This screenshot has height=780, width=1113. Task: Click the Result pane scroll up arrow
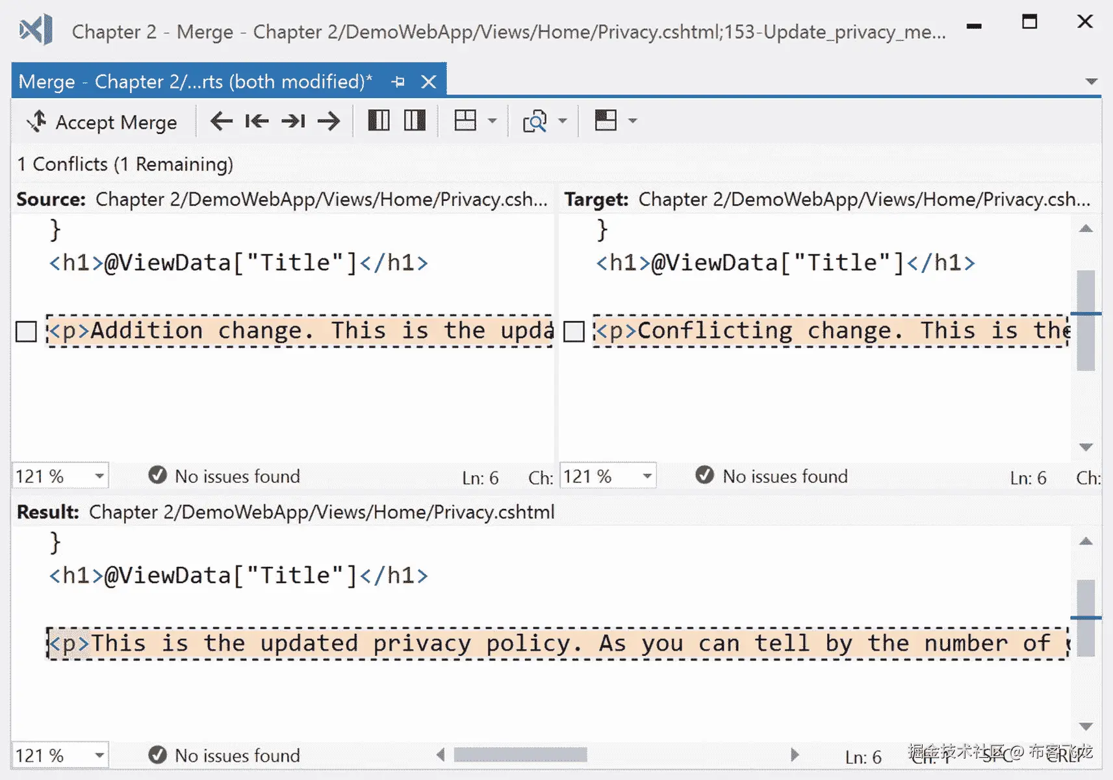[x=1086, y=541]
